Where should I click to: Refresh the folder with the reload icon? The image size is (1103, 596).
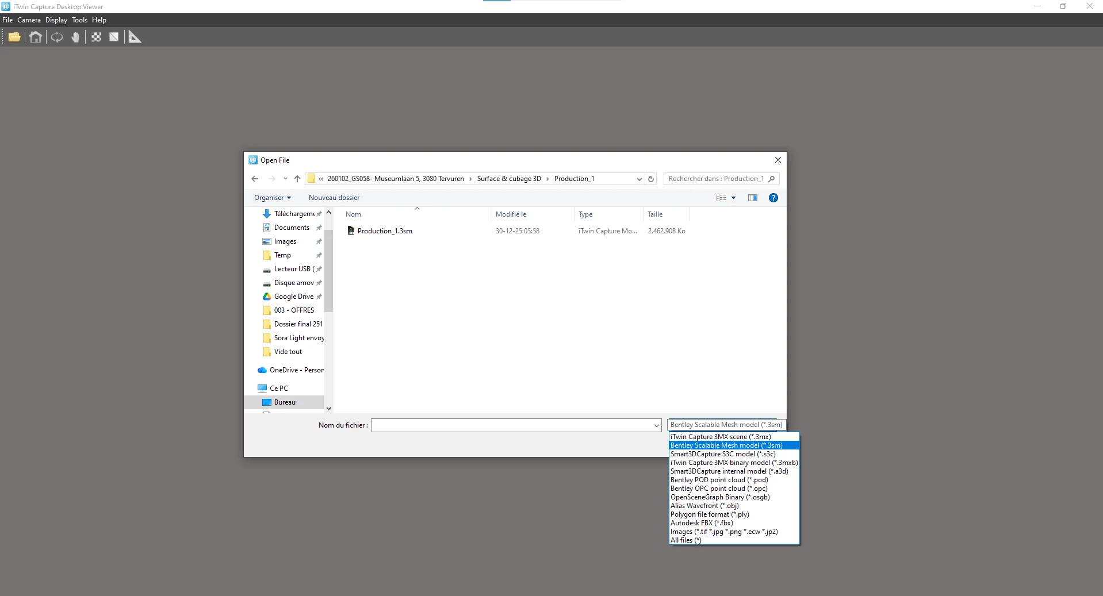pyautogui.click(x=651, y=179)
